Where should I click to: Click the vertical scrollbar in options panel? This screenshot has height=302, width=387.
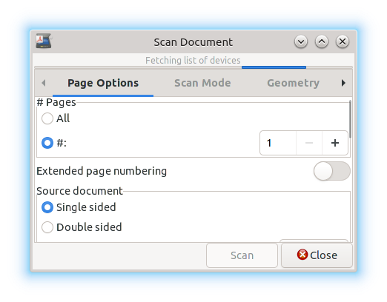pos(350,119)
